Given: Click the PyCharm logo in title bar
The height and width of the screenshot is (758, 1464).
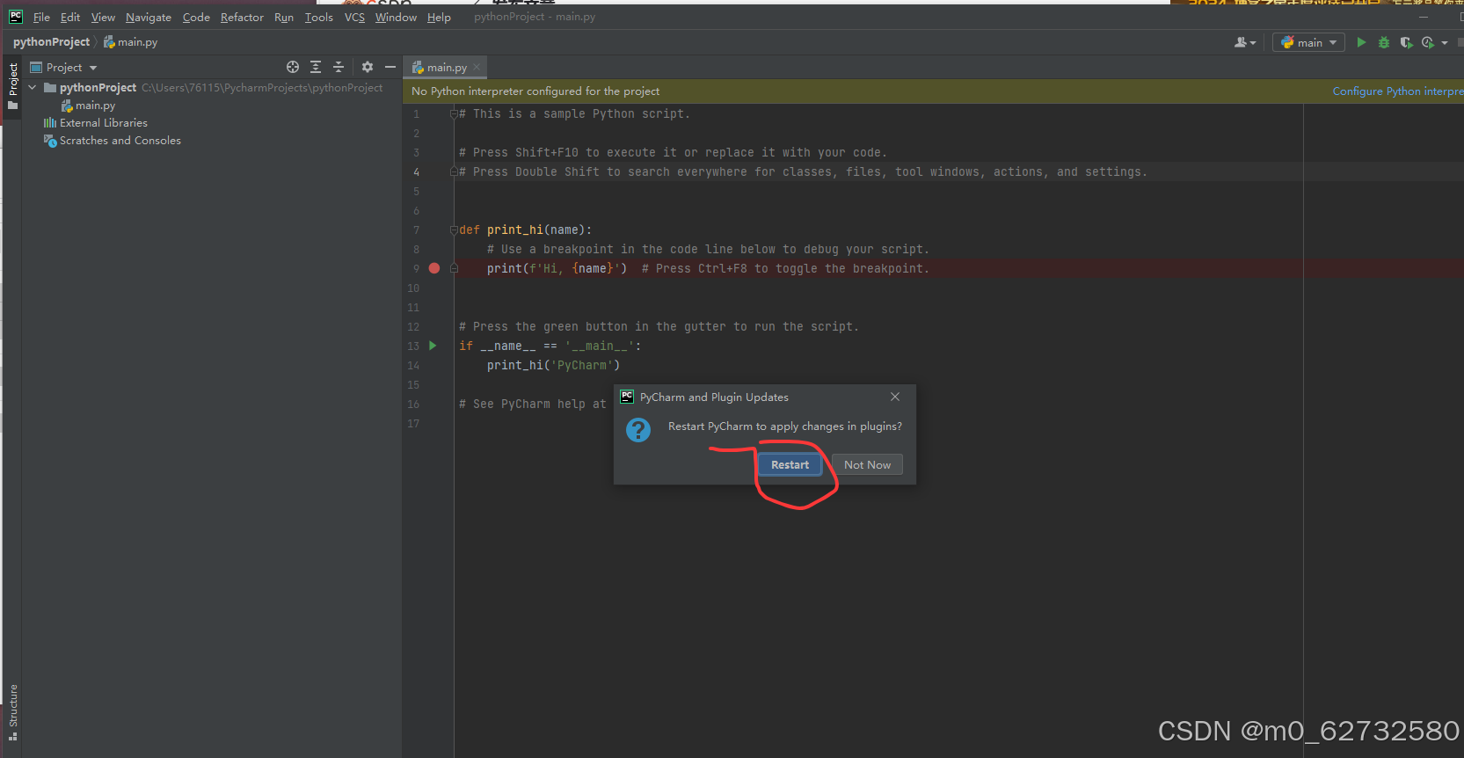Looking at the screenshot, I should [x=16, y=17].
